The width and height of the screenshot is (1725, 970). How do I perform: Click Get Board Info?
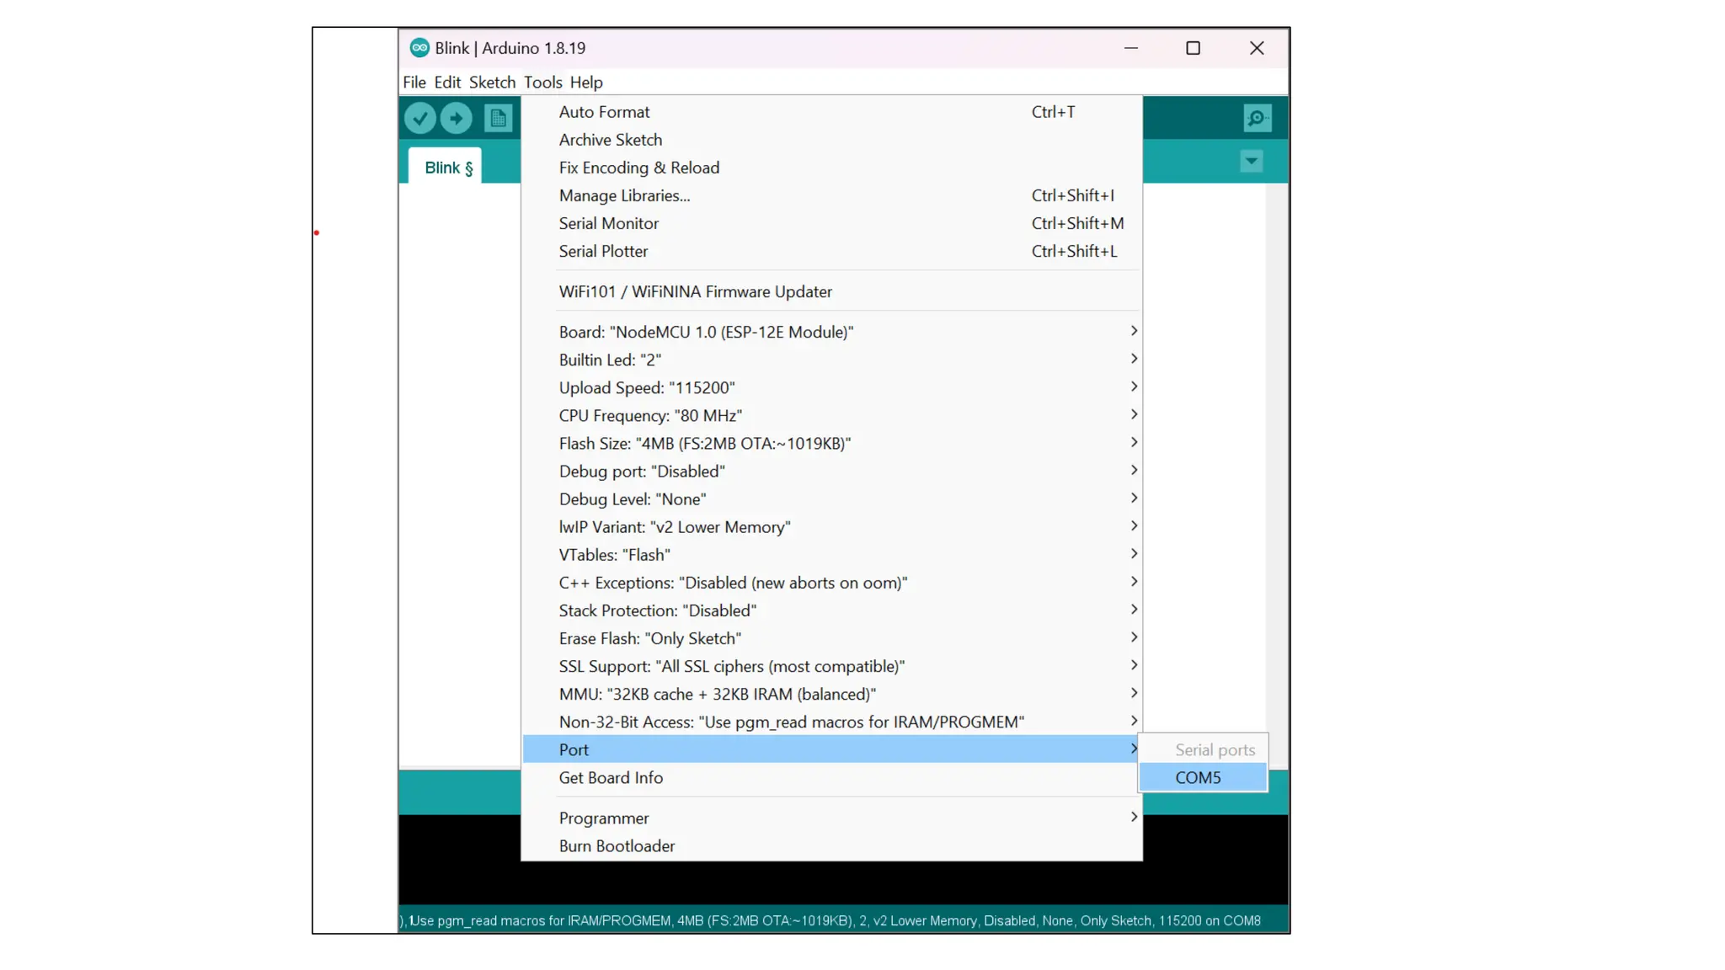611,777
